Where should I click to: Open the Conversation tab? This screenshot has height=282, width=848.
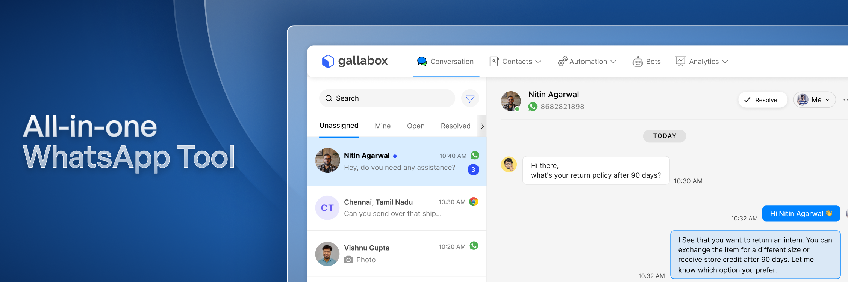coord(446,61)
